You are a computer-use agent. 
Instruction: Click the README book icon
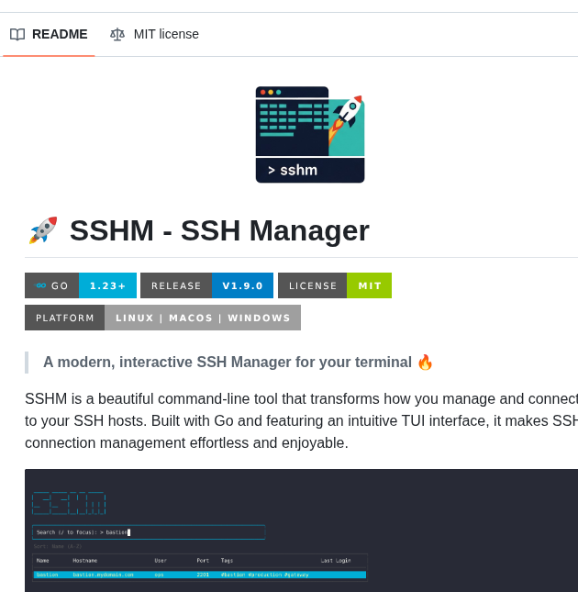click(x=17, y=34)
